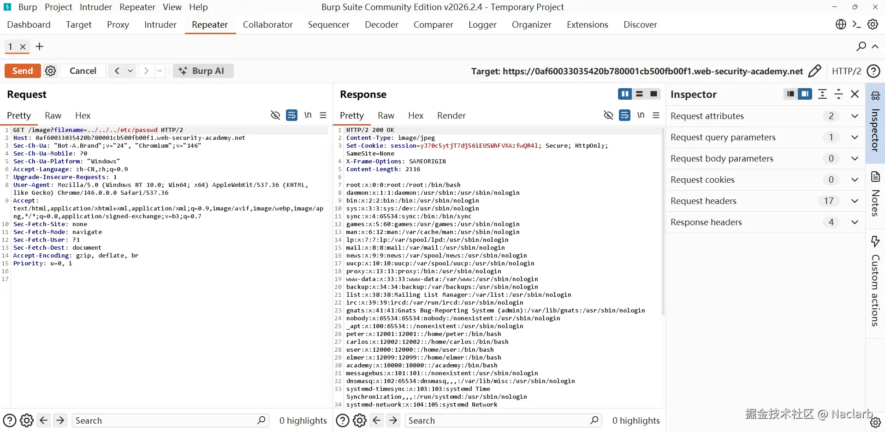The width and height of the screenshot is (885, 432).
Task: Collapse all Inspector sections
Action: [838, 94]
